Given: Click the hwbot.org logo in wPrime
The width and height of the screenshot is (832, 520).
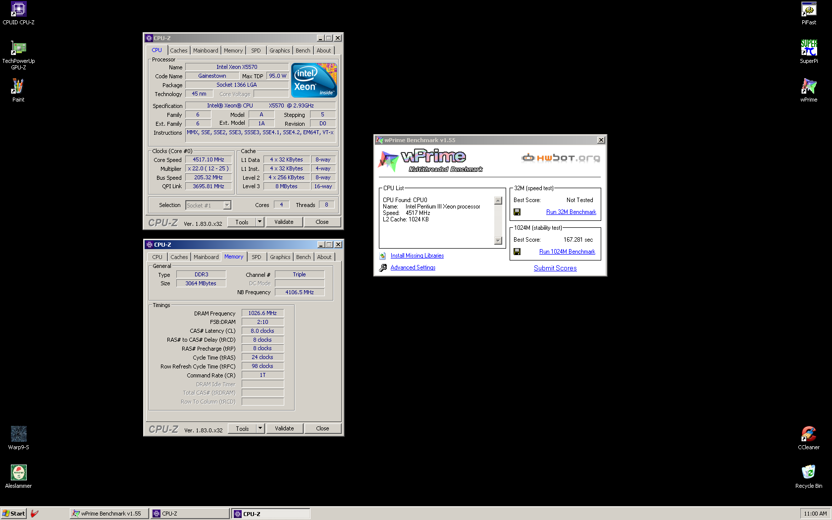Looking at the screenshot, I should (x=561, y=158).
